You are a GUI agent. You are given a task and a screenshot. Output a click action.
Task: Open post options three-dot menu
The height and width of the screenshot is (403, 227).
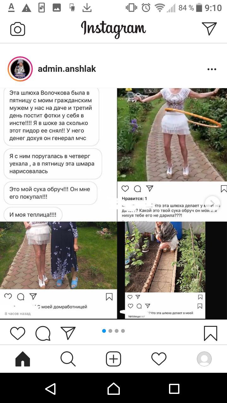pos(212,69)
